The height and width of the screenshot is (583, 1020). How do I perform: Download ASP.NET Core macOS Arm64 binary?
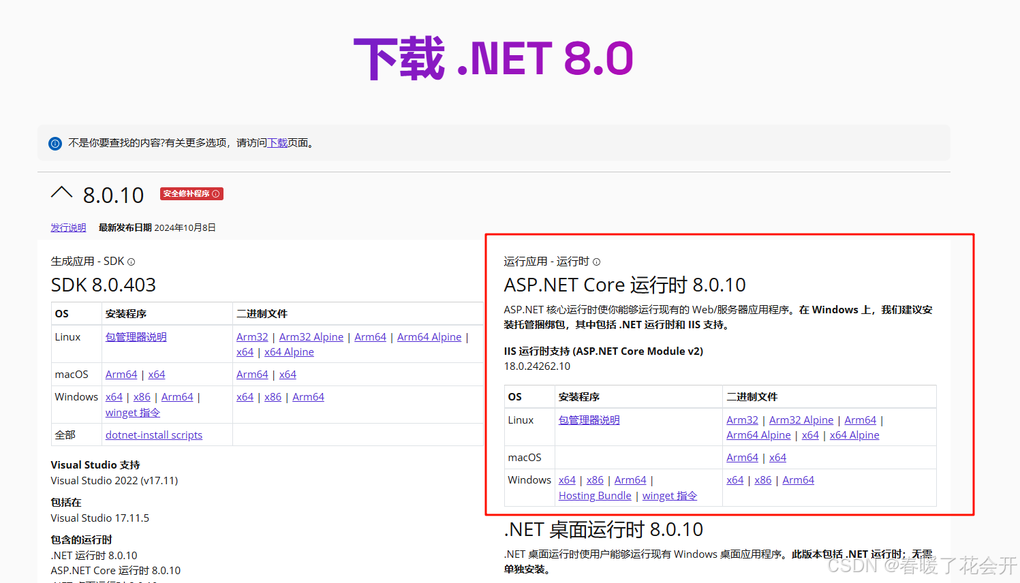point(742,458)
